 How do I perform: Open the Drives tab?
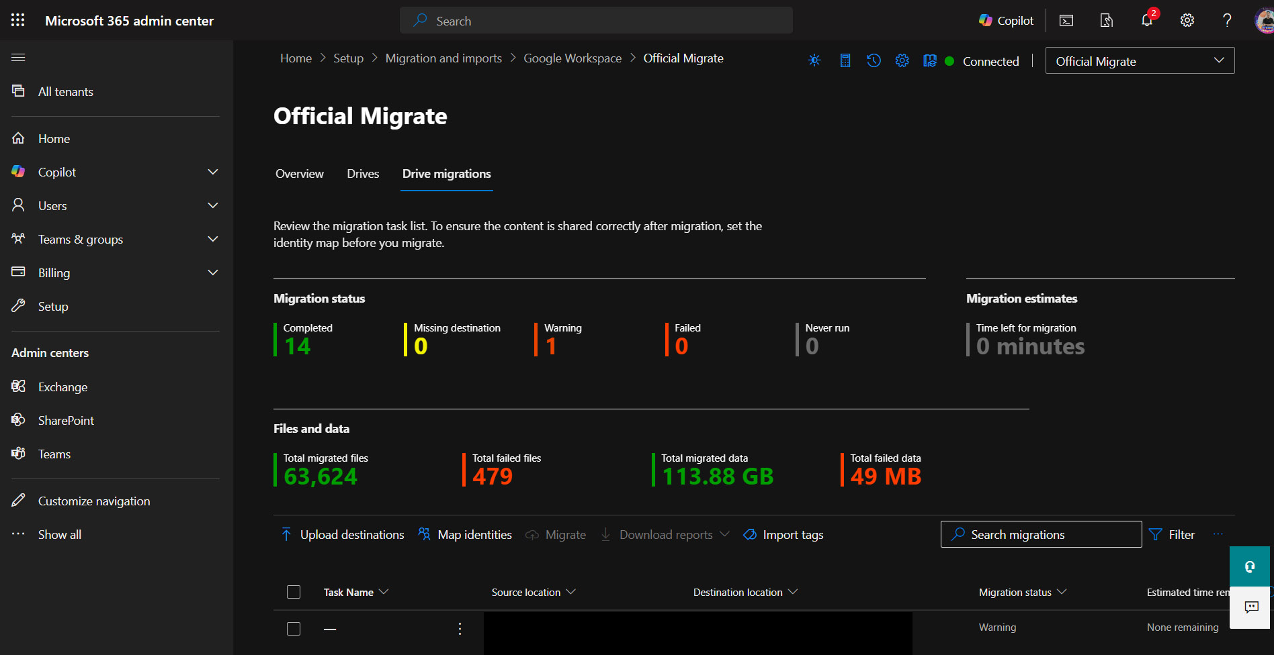click(363, 173)
